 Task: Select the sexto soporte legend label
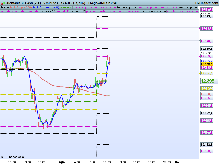188,7
